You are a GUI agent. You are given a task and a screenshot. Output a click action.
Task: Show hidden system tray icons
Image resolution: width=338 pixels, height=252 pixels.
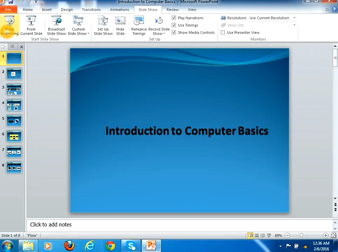281,246
